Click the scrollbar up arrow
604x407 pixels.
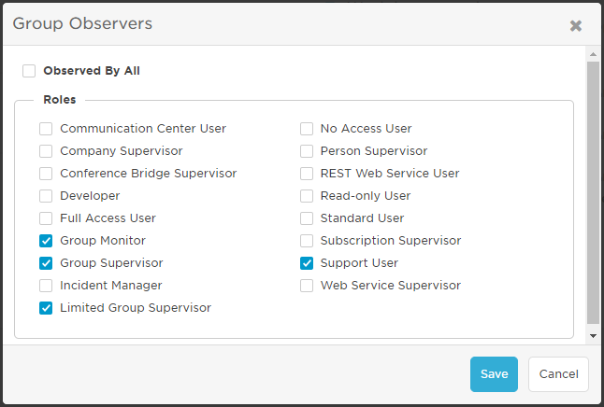click(593, 54)
